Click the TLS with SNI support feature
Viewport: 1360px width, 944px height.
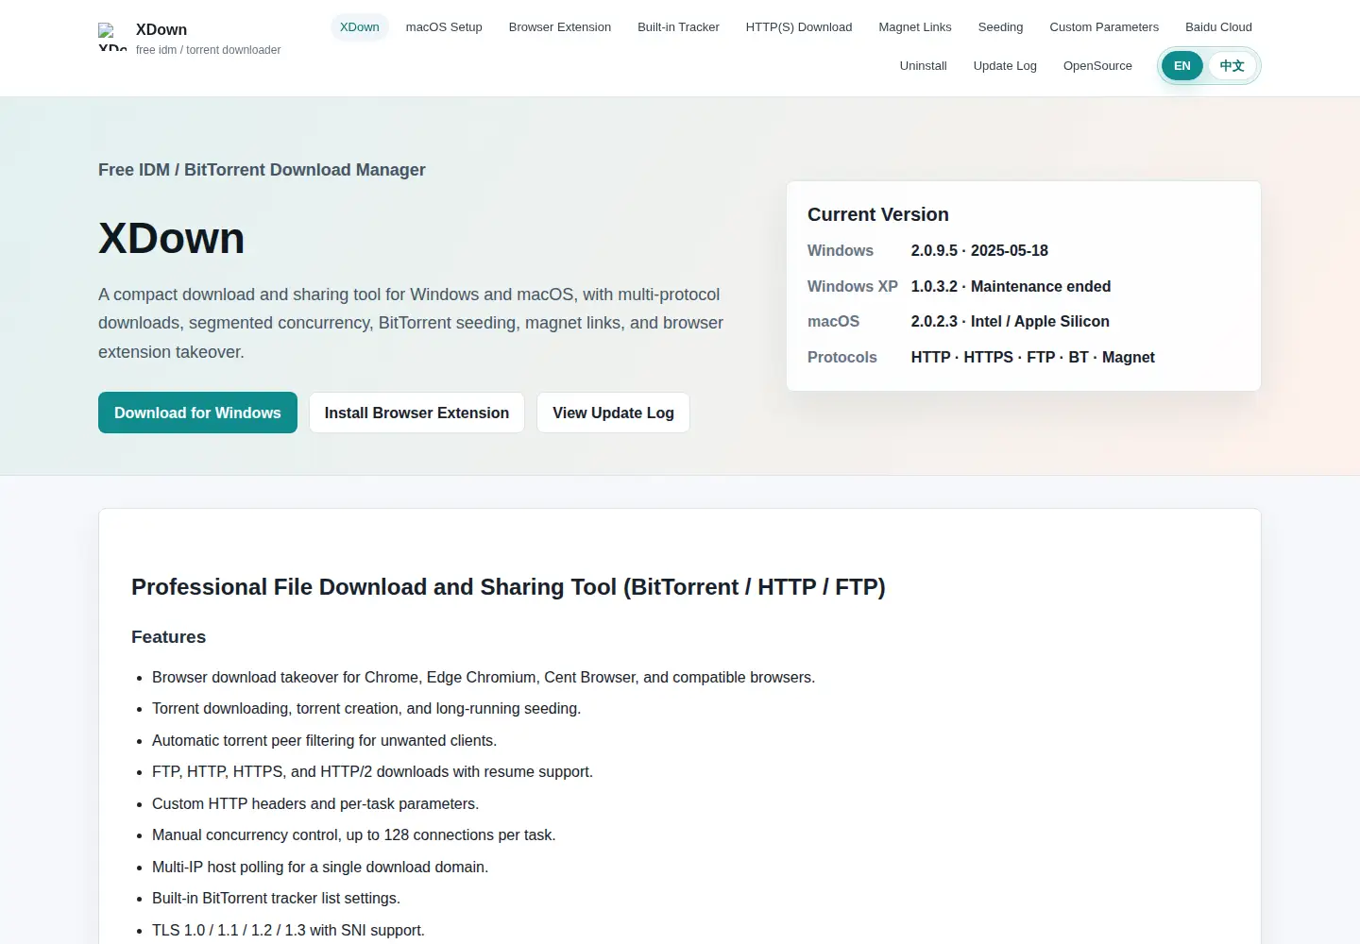click(288, 931)
